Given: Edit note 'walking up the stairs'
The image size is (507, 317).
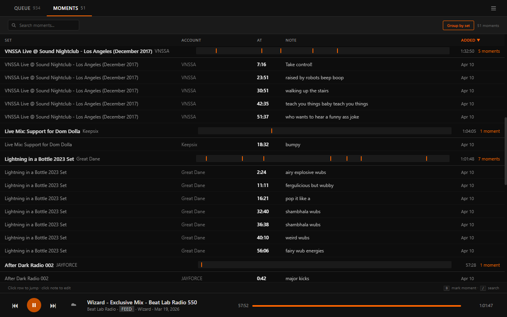Looking at the screenshot, I should coord(307,91).
